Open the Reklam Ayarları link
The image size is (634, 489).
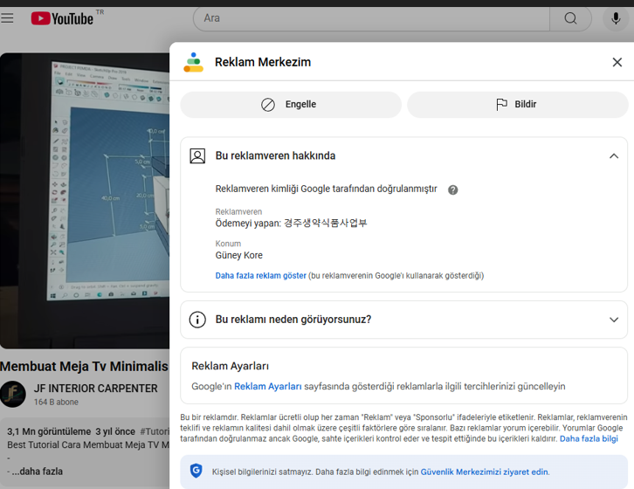point(267,386)
